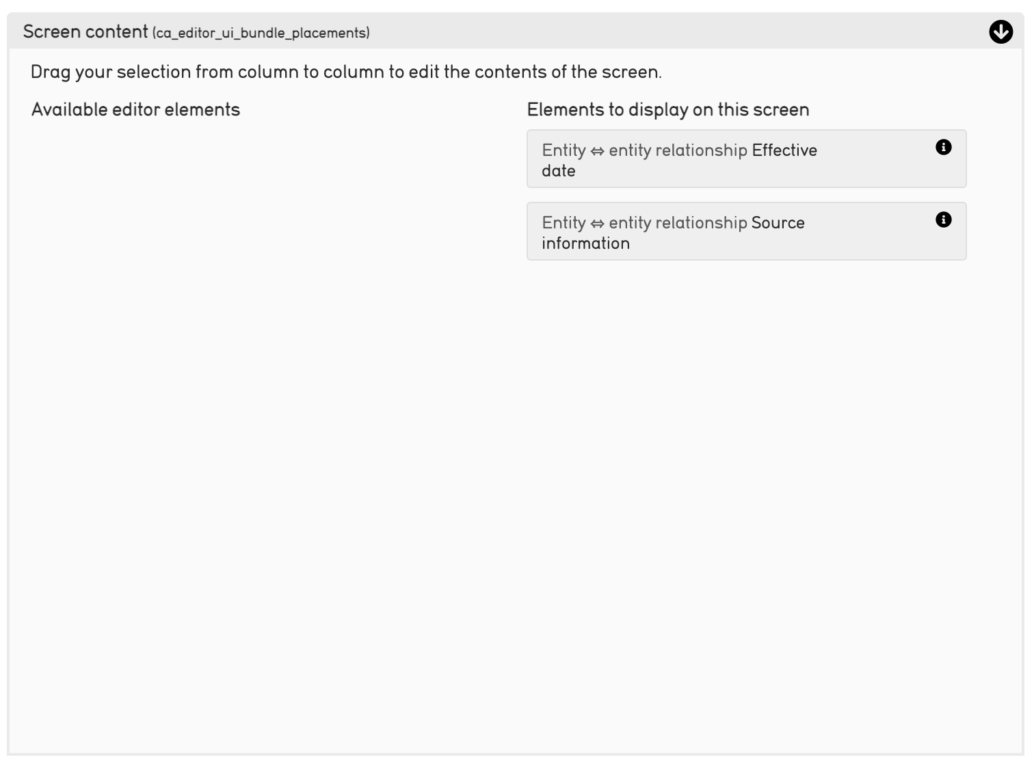Click the bold Source label text
The image size is (1034, 766).
778,223
